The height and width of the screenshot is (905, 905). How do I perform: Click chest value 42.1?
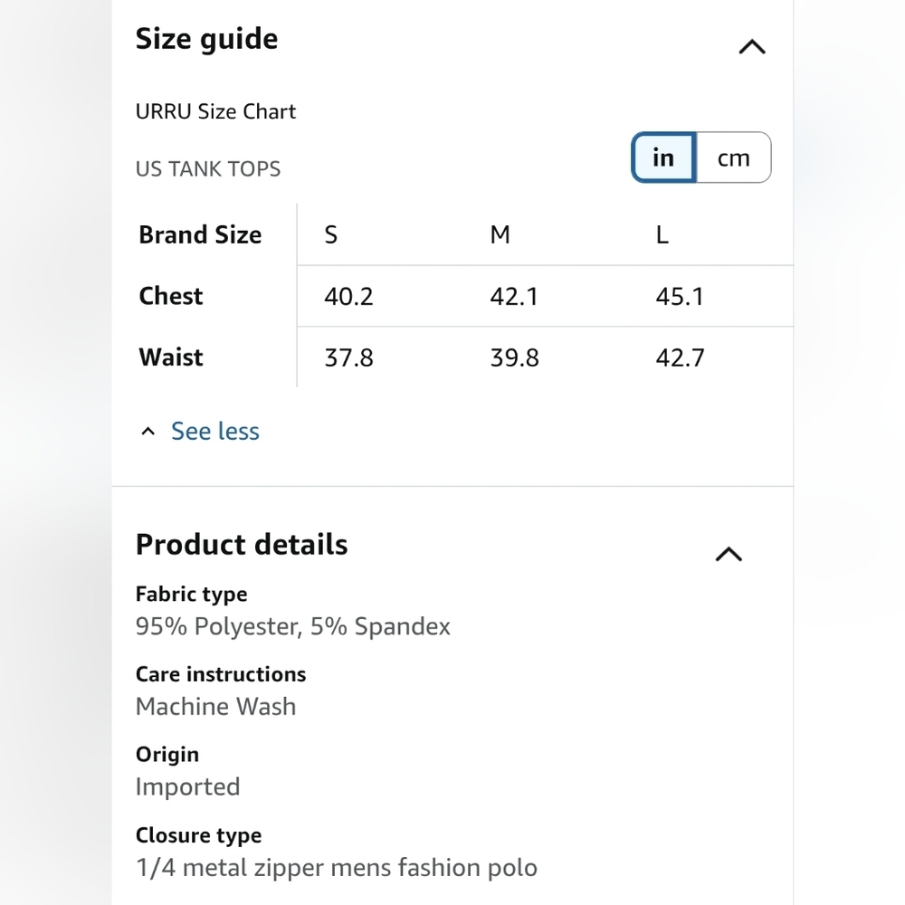click(x=514, y=297)
